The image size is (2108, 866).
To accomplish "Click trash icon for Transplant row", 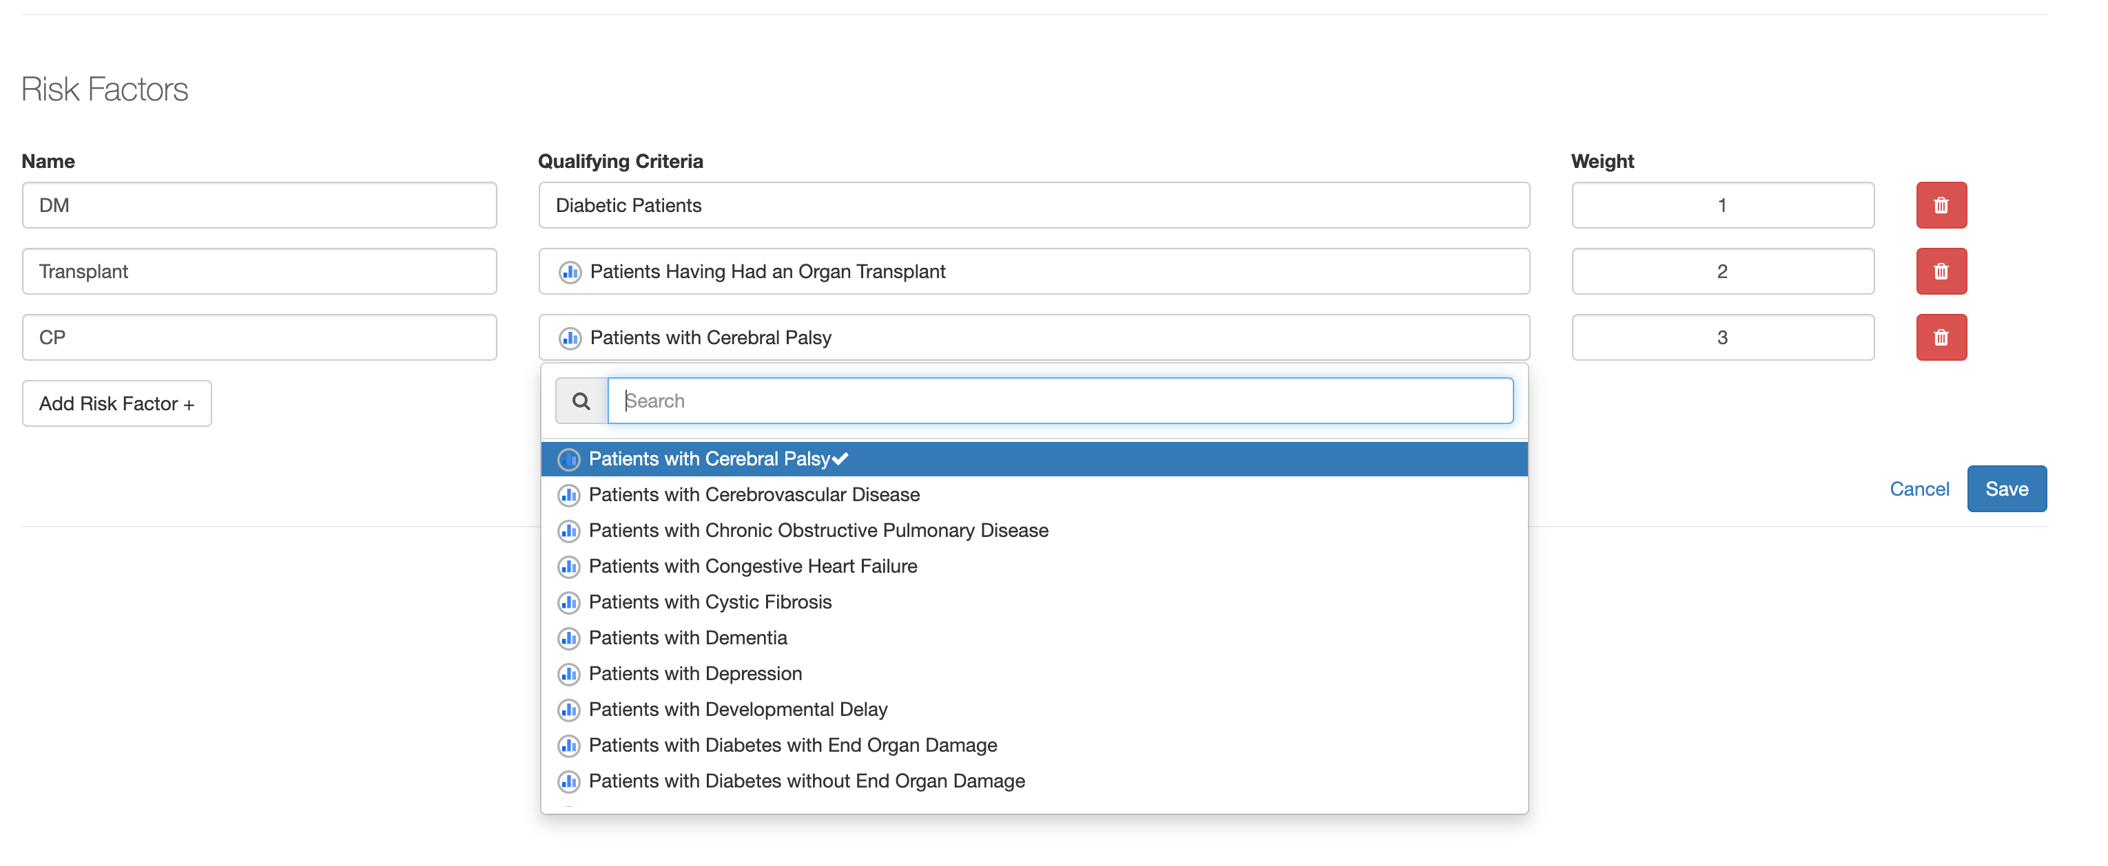I will (x=1940, y=271).
